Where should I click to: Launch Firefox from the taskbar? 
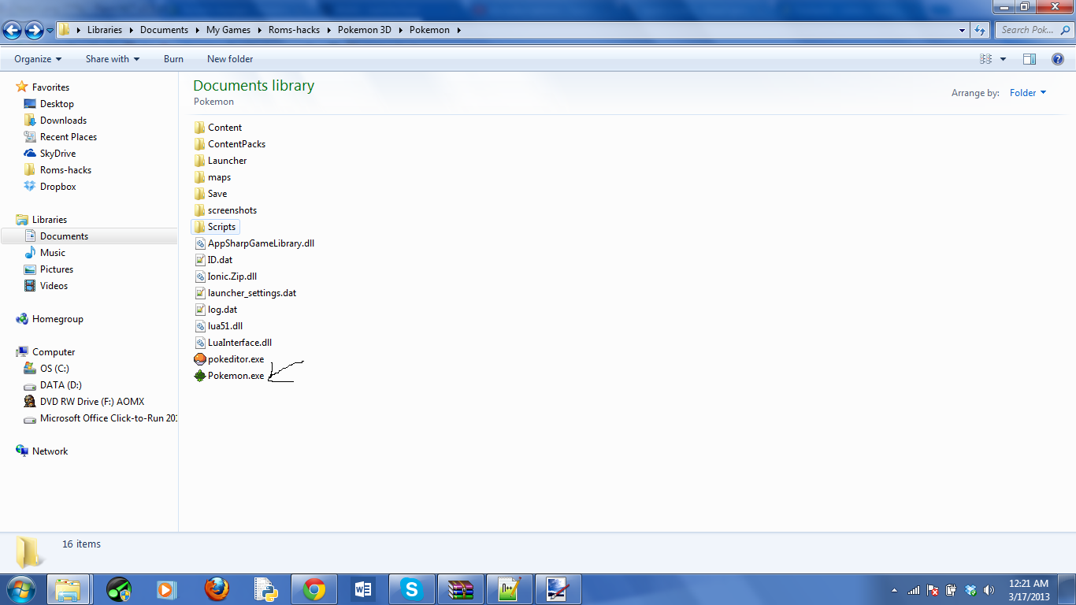217,589
